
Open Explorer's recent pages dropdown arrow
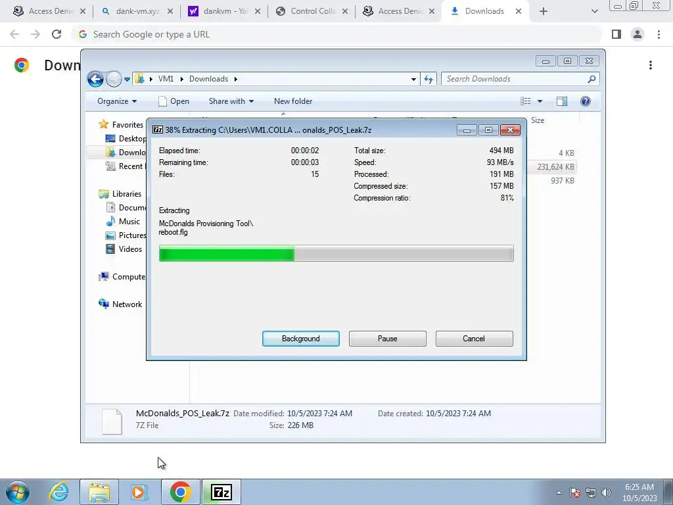pyautogui.click(x=127, y=80)
